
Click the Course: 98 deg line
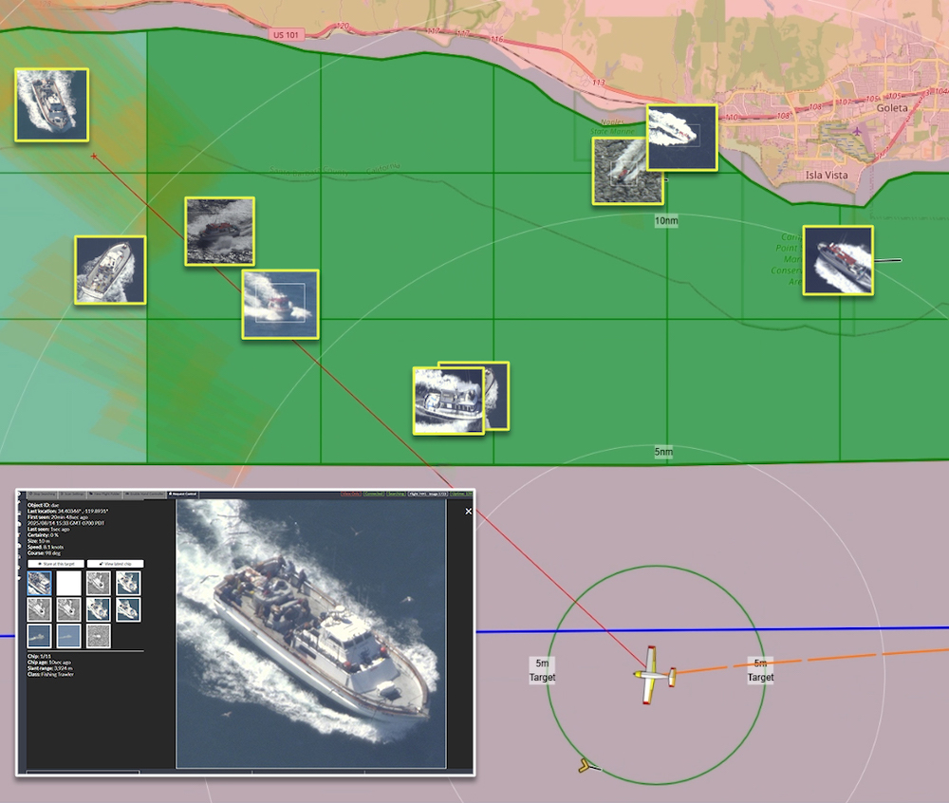pos(45,553)
